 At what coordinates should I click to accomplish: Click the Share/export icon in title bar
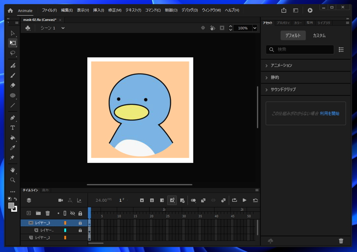[x=284, y=10]
